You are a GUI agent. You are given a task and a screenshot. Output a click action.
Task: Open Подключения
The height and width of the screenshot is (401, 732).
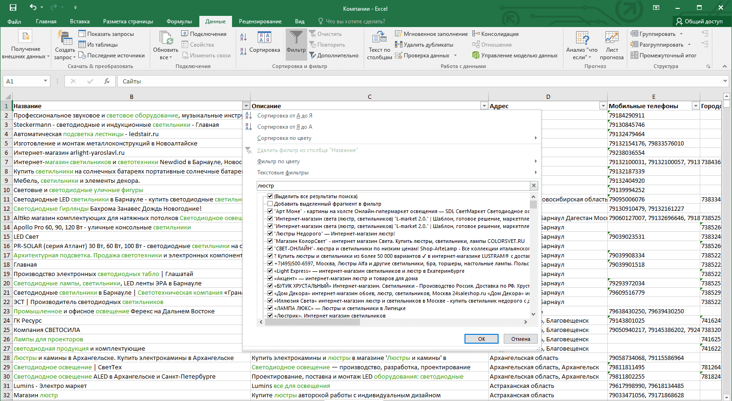tap(204, 34)
